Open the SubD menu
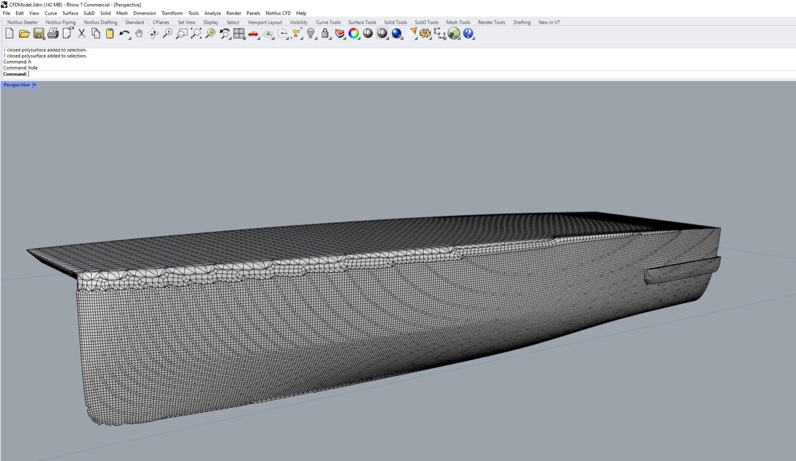Screen dimensions: 796x461 [89, 13]
